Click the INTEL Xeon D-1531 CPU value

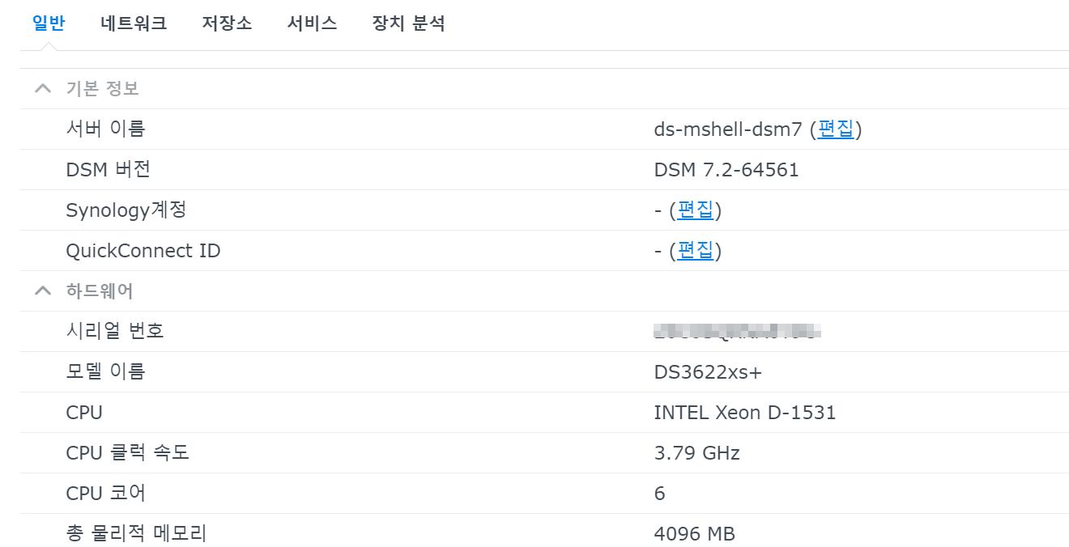pyautogui.click(x=744, y=412)
